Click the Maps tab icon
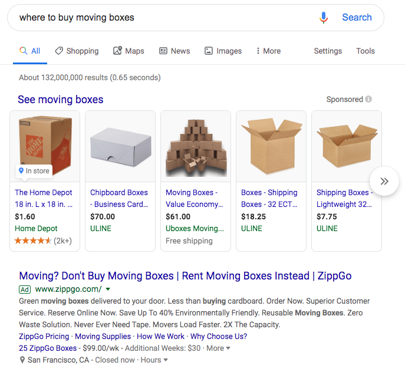The height and width of the screenshot is (375, 405). click(x=118, y=51)
